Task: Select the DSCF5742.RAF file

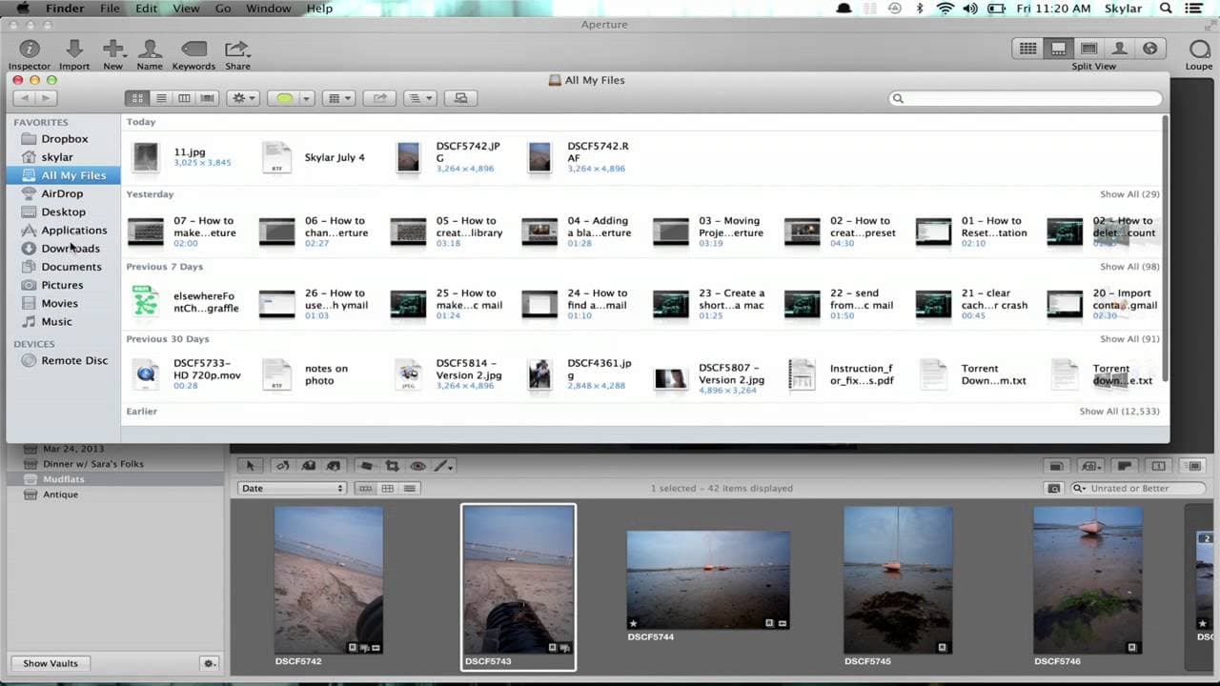Action: pyautogui.click(x=579, y=157)
